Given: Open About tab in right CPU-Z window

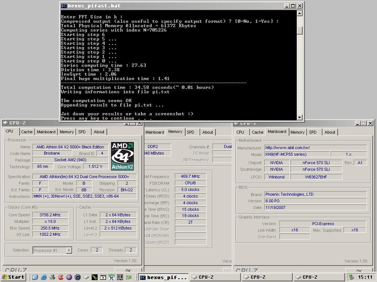Looking at the screenshot, I should pos(330,132).
